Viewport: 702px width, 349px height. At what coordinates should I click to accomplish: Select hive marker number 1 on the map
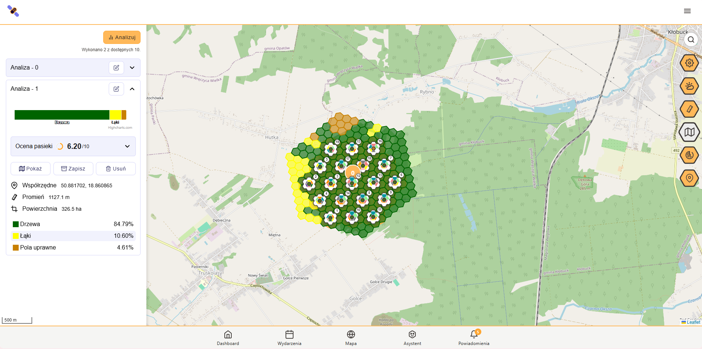pyautogui.click(x=331, y=218)
